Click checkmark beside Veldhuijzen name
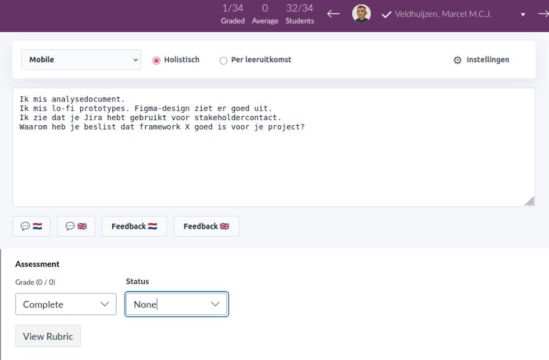This screenshot has height=360, width=549. [x=387, y=14]
